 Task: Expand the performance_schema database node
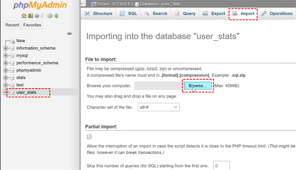6,63
